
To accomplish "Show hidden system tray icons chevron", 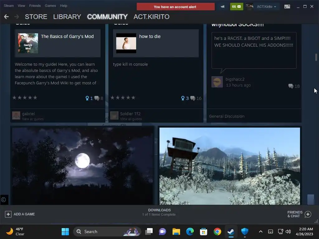I will [x=261, y=232].
